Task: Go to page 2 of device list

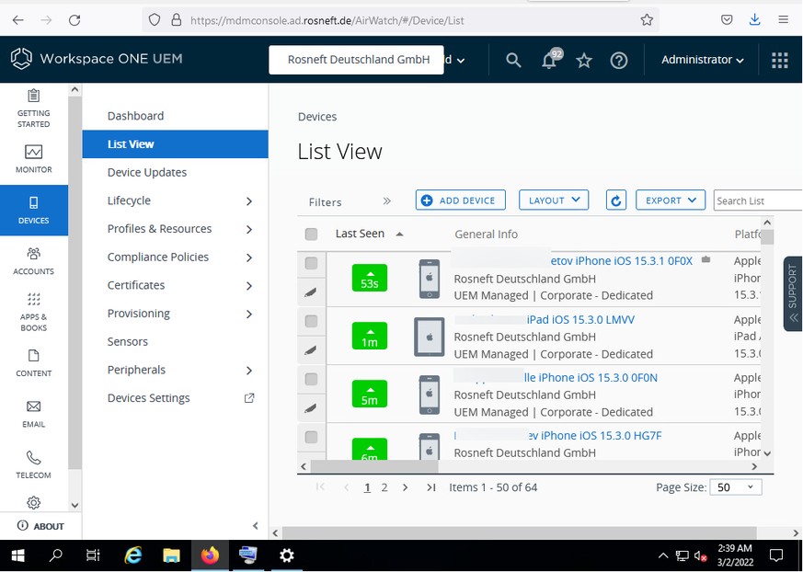Action: coord(384,487)
